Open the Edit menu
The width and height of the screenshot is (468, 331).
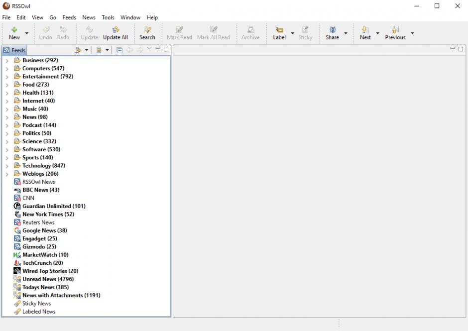[21, 17]
